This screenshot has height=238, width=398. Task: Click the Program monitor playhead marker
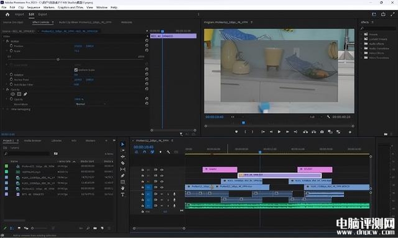[x=243, y=123]
